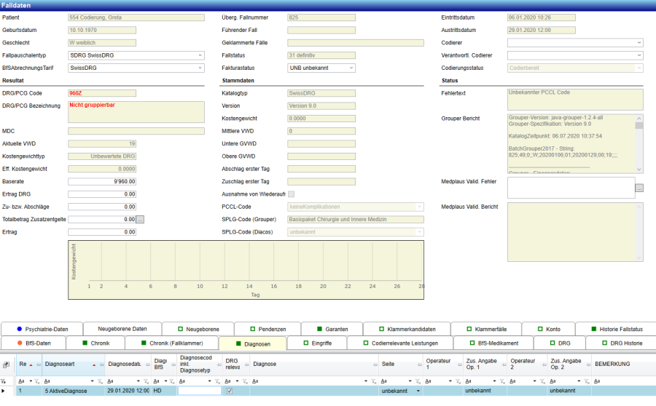Click the Diagnoseart sort arrow indicator
The height and width of the screenshot is (406, 656).
(x=94, y=364)
